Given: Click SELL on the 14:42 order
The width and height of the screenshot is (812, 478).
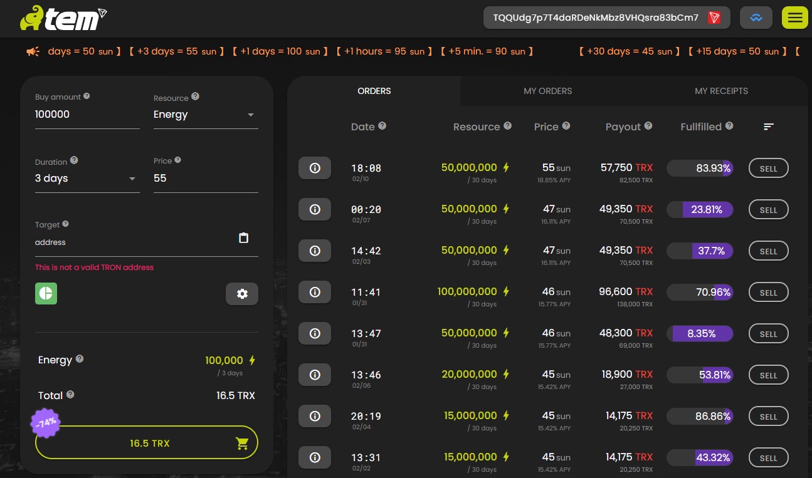Looking at the screenshot, I should pyautogui.click(x=769, y=251).
